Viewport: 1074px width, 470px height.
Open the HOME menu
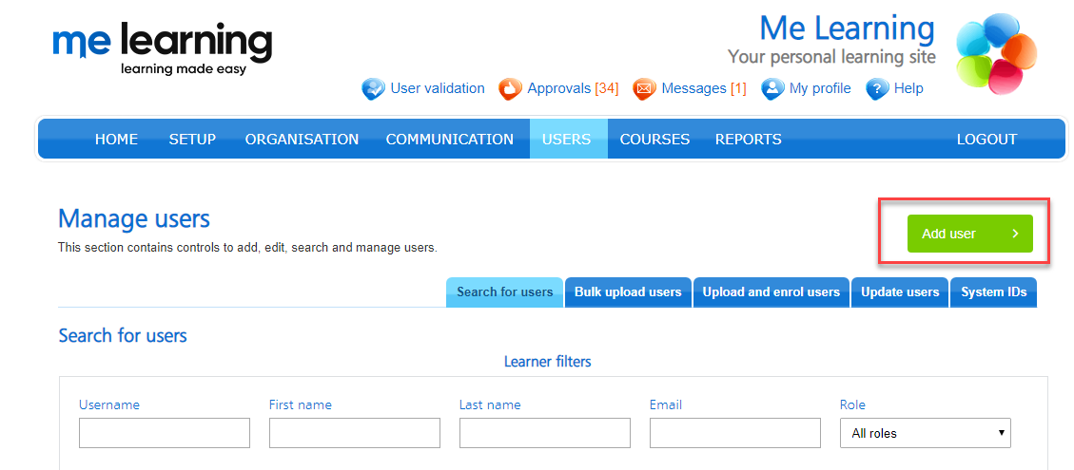pos(116,139)
